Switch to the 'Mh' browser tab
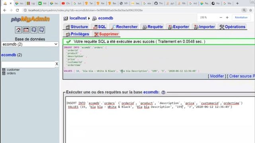The height and width of the screenshot is (143, 255). (124, 3)
